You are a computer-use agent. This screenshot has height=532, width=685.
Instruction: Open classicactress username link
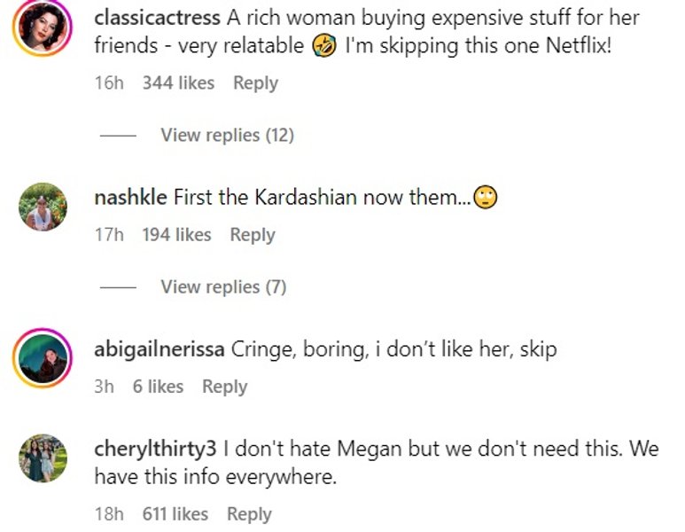156,18
